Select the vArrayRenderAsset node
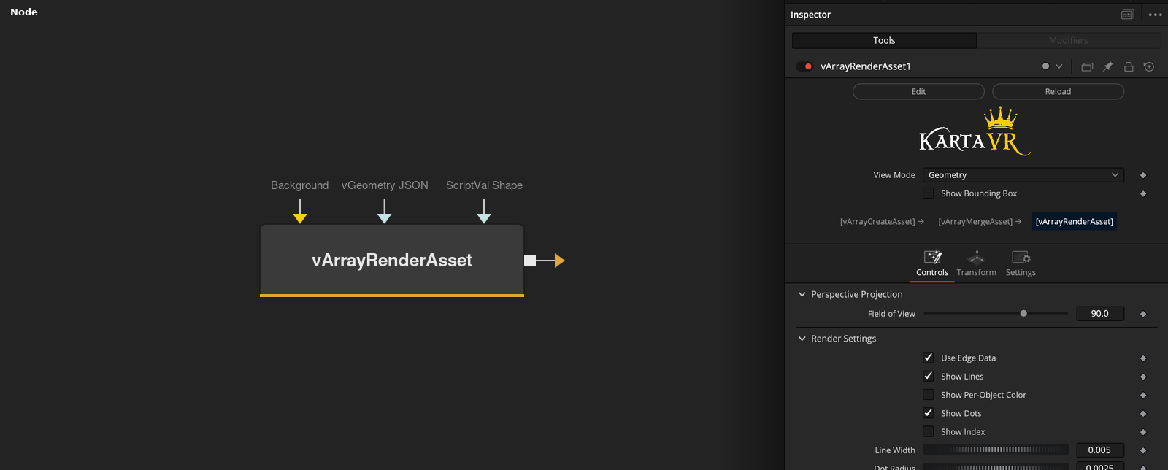Screen dimensions: 1168x470 (392, 261)
